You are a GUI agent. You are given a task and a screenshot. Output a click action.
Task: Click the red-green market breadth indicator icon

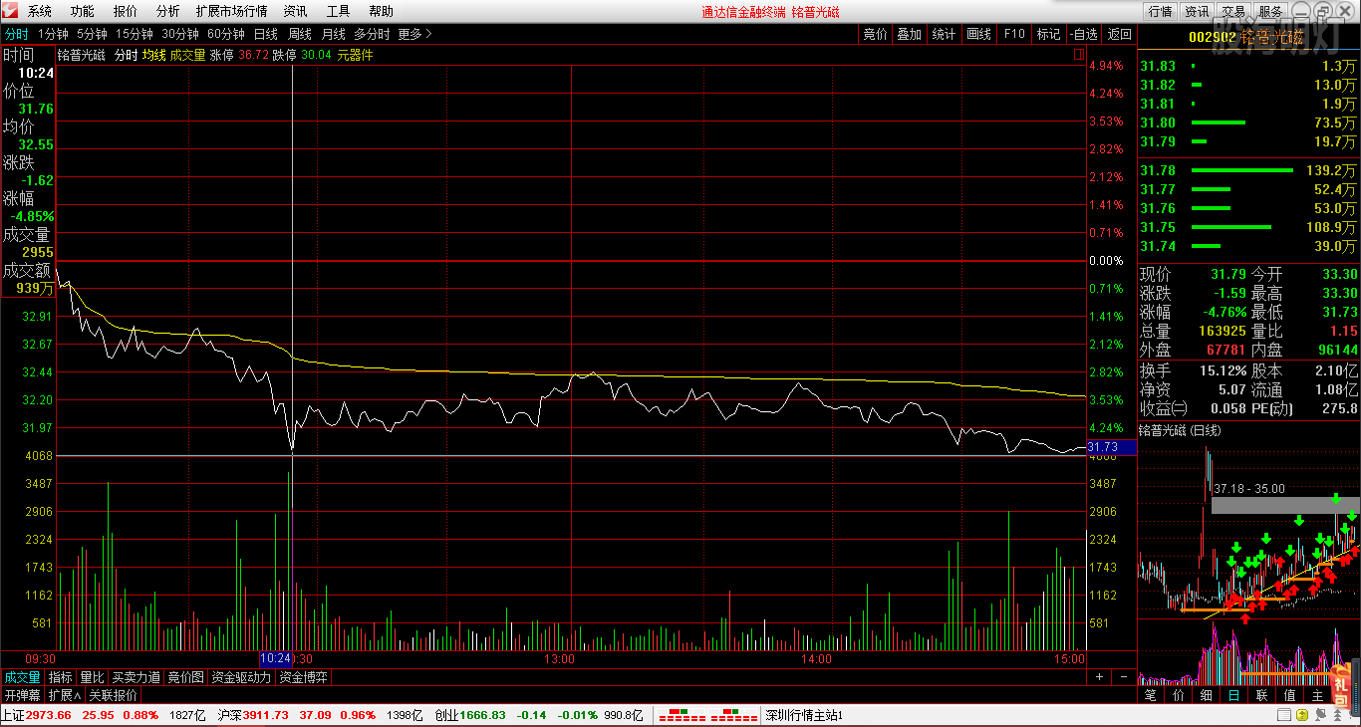pos(709,715)
